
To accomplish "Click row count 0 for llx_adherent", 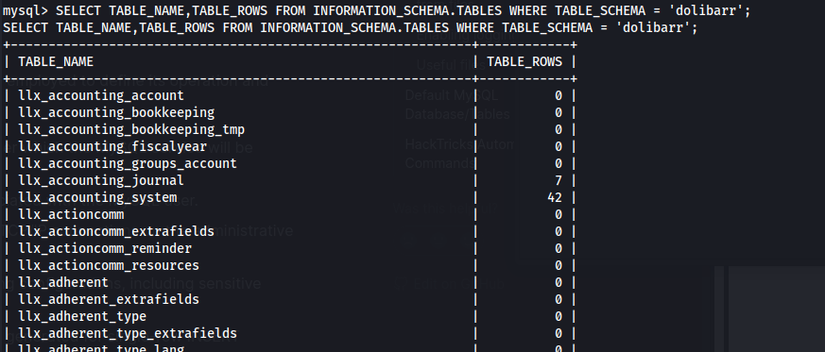I will tap(559, 282).
